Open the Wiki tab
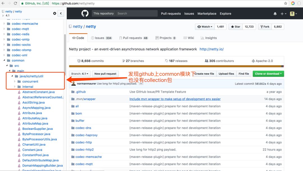The width and height of the screenshot is (303, 171). pos(189,38)
